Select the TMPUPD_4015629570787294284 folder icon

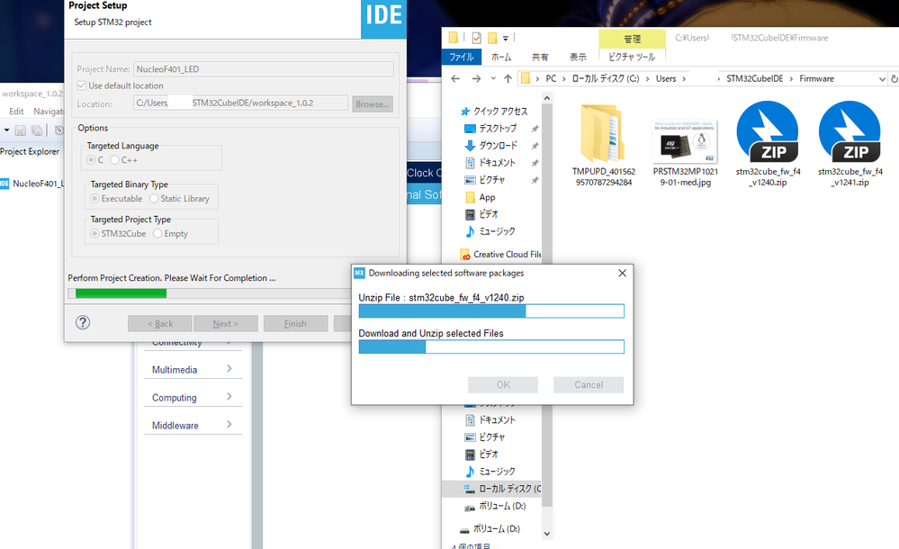pos(602,133)
